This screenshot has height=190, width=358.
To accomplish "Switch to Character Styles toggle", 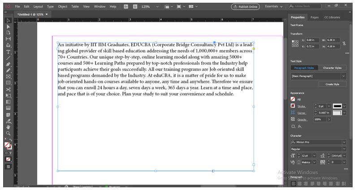I will pos(332,68).
